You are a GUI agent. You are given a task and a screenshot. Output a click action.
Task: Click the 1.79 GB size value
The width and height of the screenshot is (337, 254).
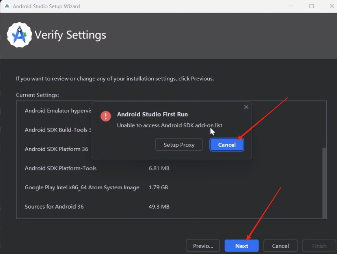(x=158, y=187)
